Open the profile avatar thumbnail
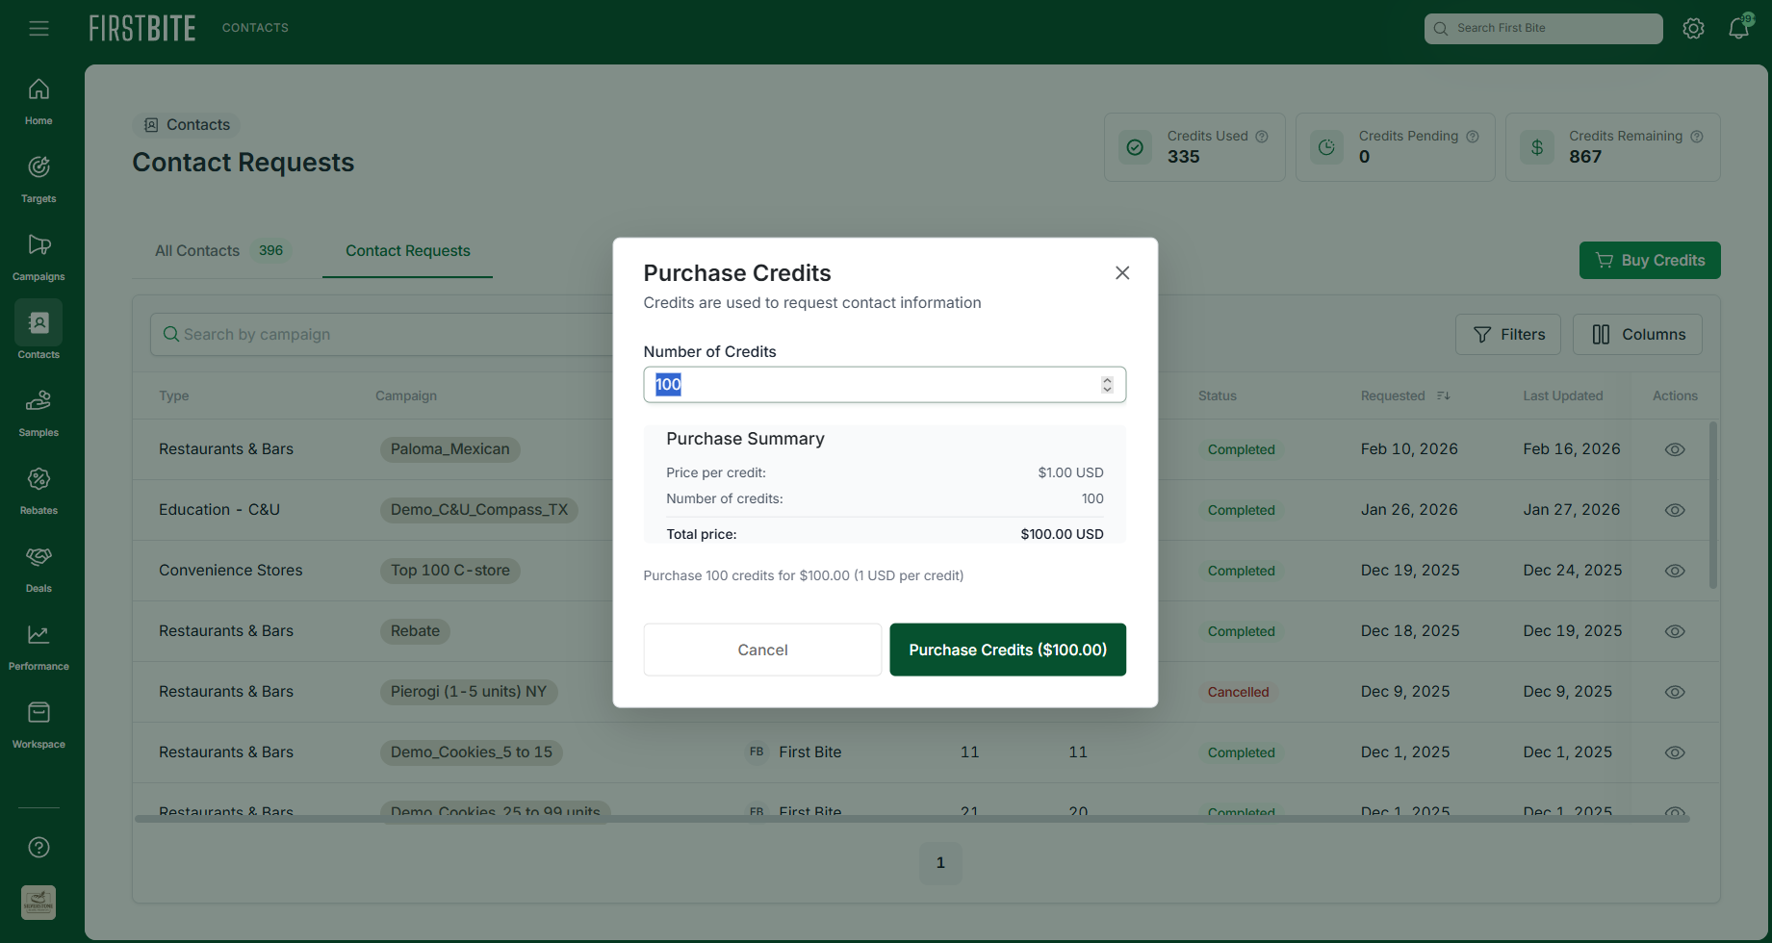 pos(39,903)
